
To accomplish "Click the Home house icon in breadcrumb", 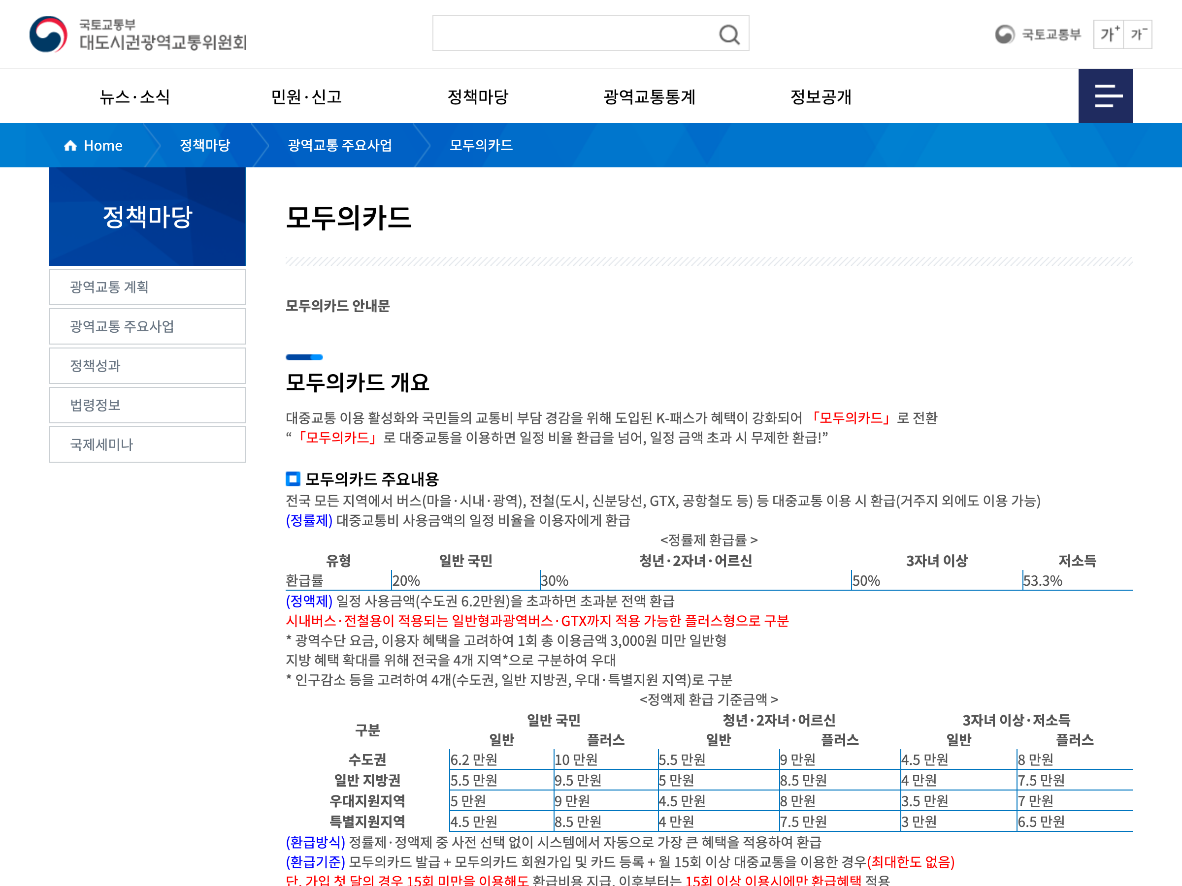I will (x=70, y=145).
